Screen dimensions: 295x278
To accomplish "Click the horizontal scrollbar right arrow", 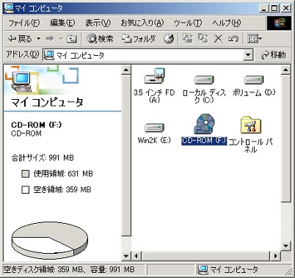I will 276,256.
